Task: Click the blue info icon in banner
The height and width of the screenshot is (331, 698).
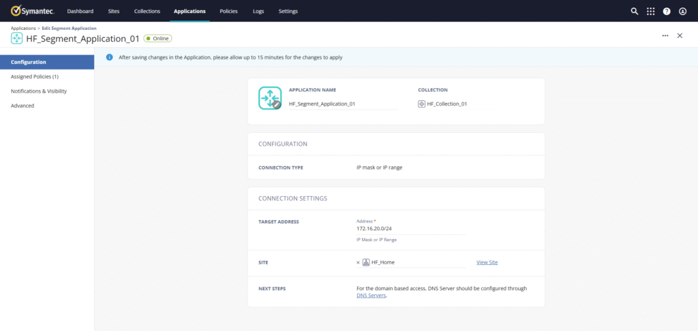Action: pos(109,57)
